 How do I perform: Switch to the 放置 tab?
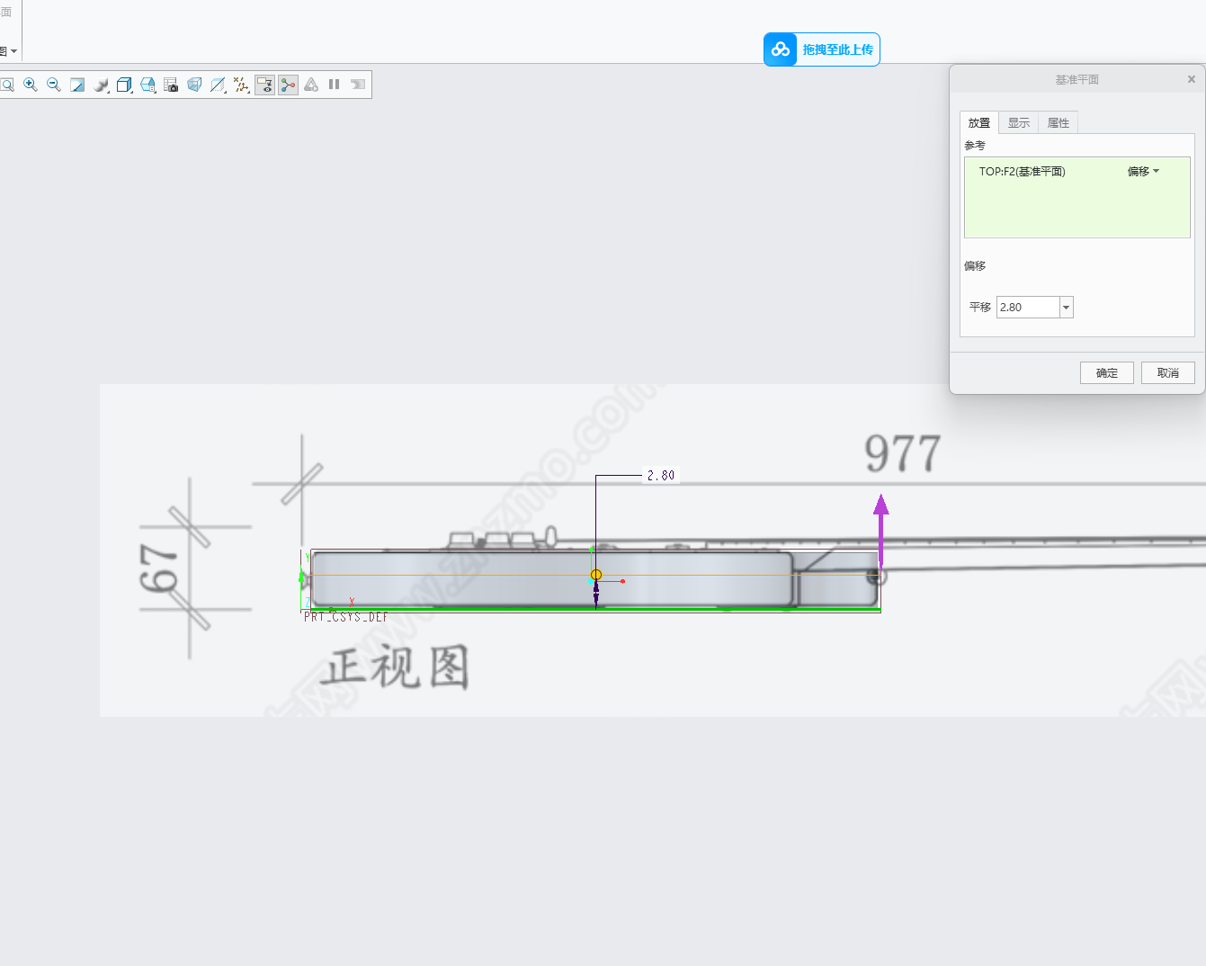[979, 123]
